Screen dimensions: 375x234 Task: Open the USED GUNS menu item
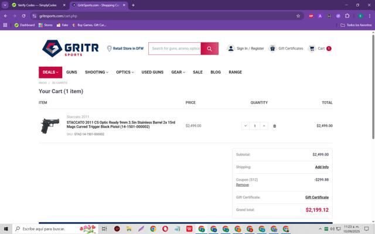[x=152, y=72]
